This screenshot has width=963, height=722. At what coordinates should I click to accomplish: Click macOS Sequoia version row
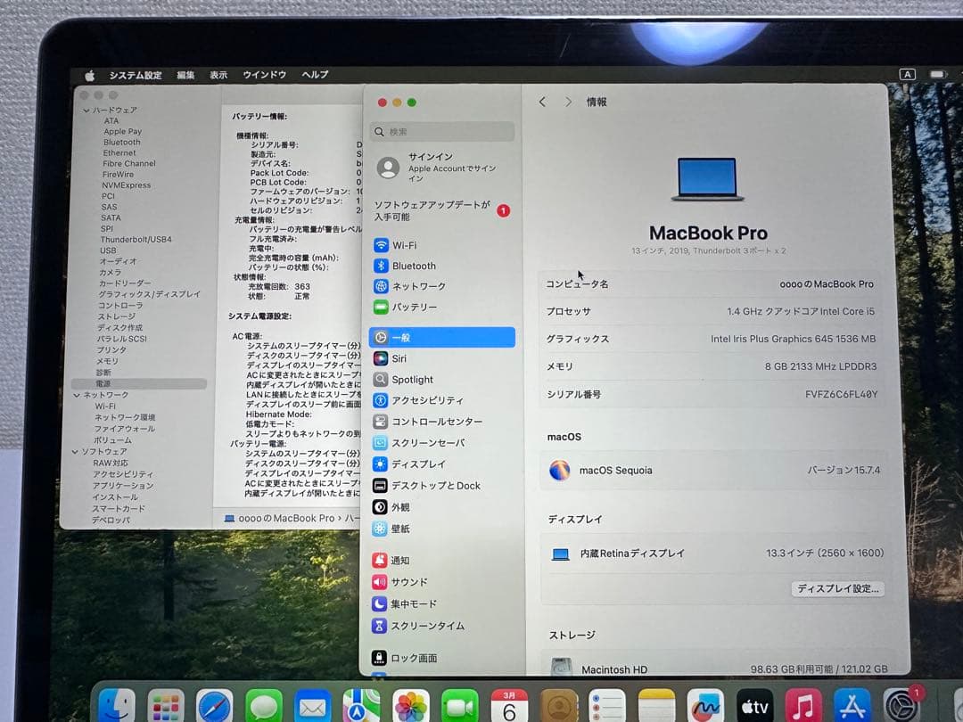pyautogui.click(x=713, y=471)
